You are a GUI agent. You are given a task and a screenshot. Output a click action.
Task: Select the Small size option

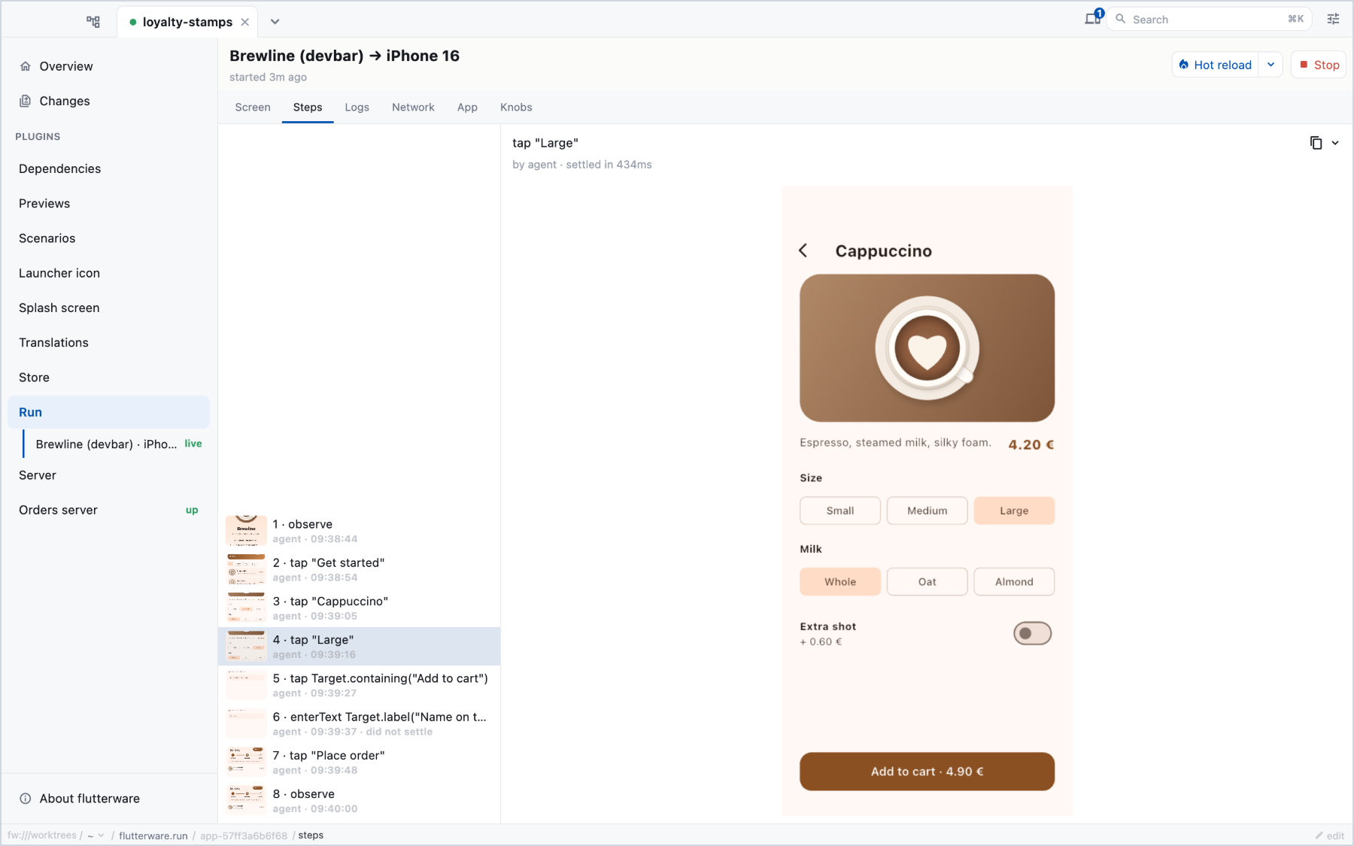840,511
